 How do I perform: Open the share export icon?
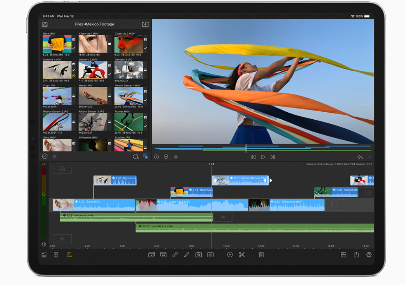tap(356, 255)
